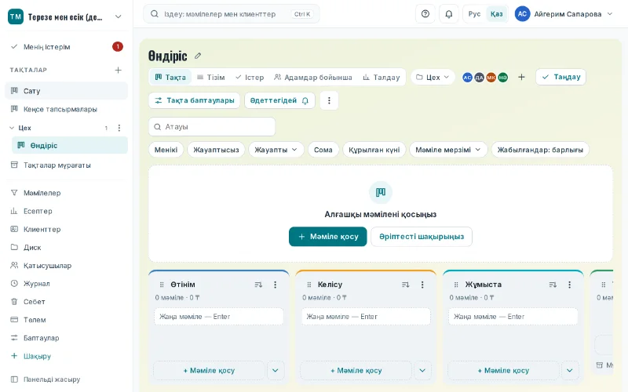Open dropdown arrow beside Өтінім's Мәміле қосу
Screen dimensions: 628x392
pyautogui.click(x=276, y=370)
